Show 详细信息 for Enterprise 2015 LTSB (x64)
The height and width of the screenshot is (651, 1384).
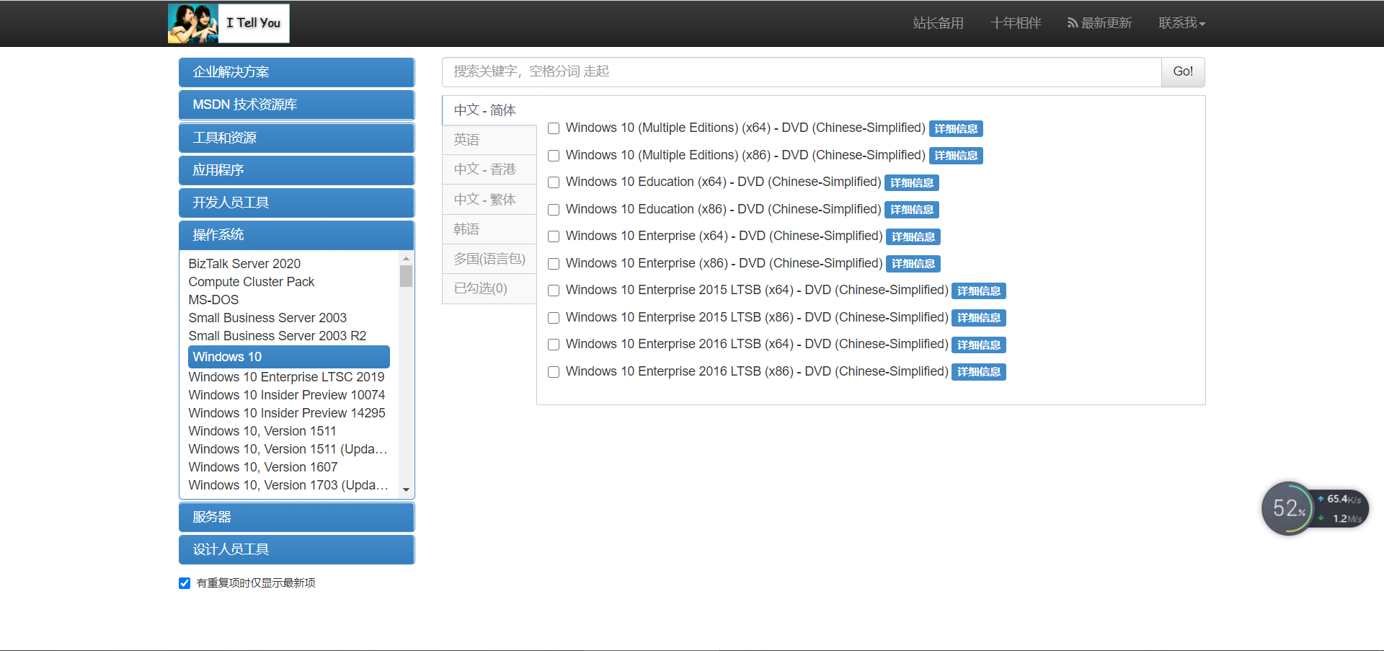pyautogui.click(x=979, y=291)
